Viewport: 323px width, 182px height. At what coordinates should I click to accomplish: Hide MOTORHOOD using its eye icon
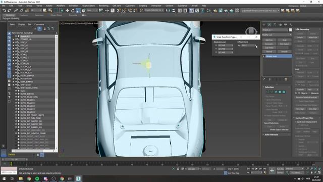click(16, 79)
